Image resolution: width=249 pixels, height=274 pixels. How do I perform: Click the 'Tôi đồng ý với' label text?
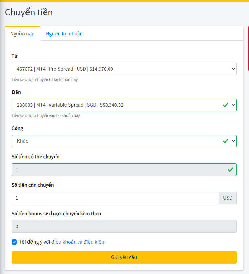pos(35,242)
